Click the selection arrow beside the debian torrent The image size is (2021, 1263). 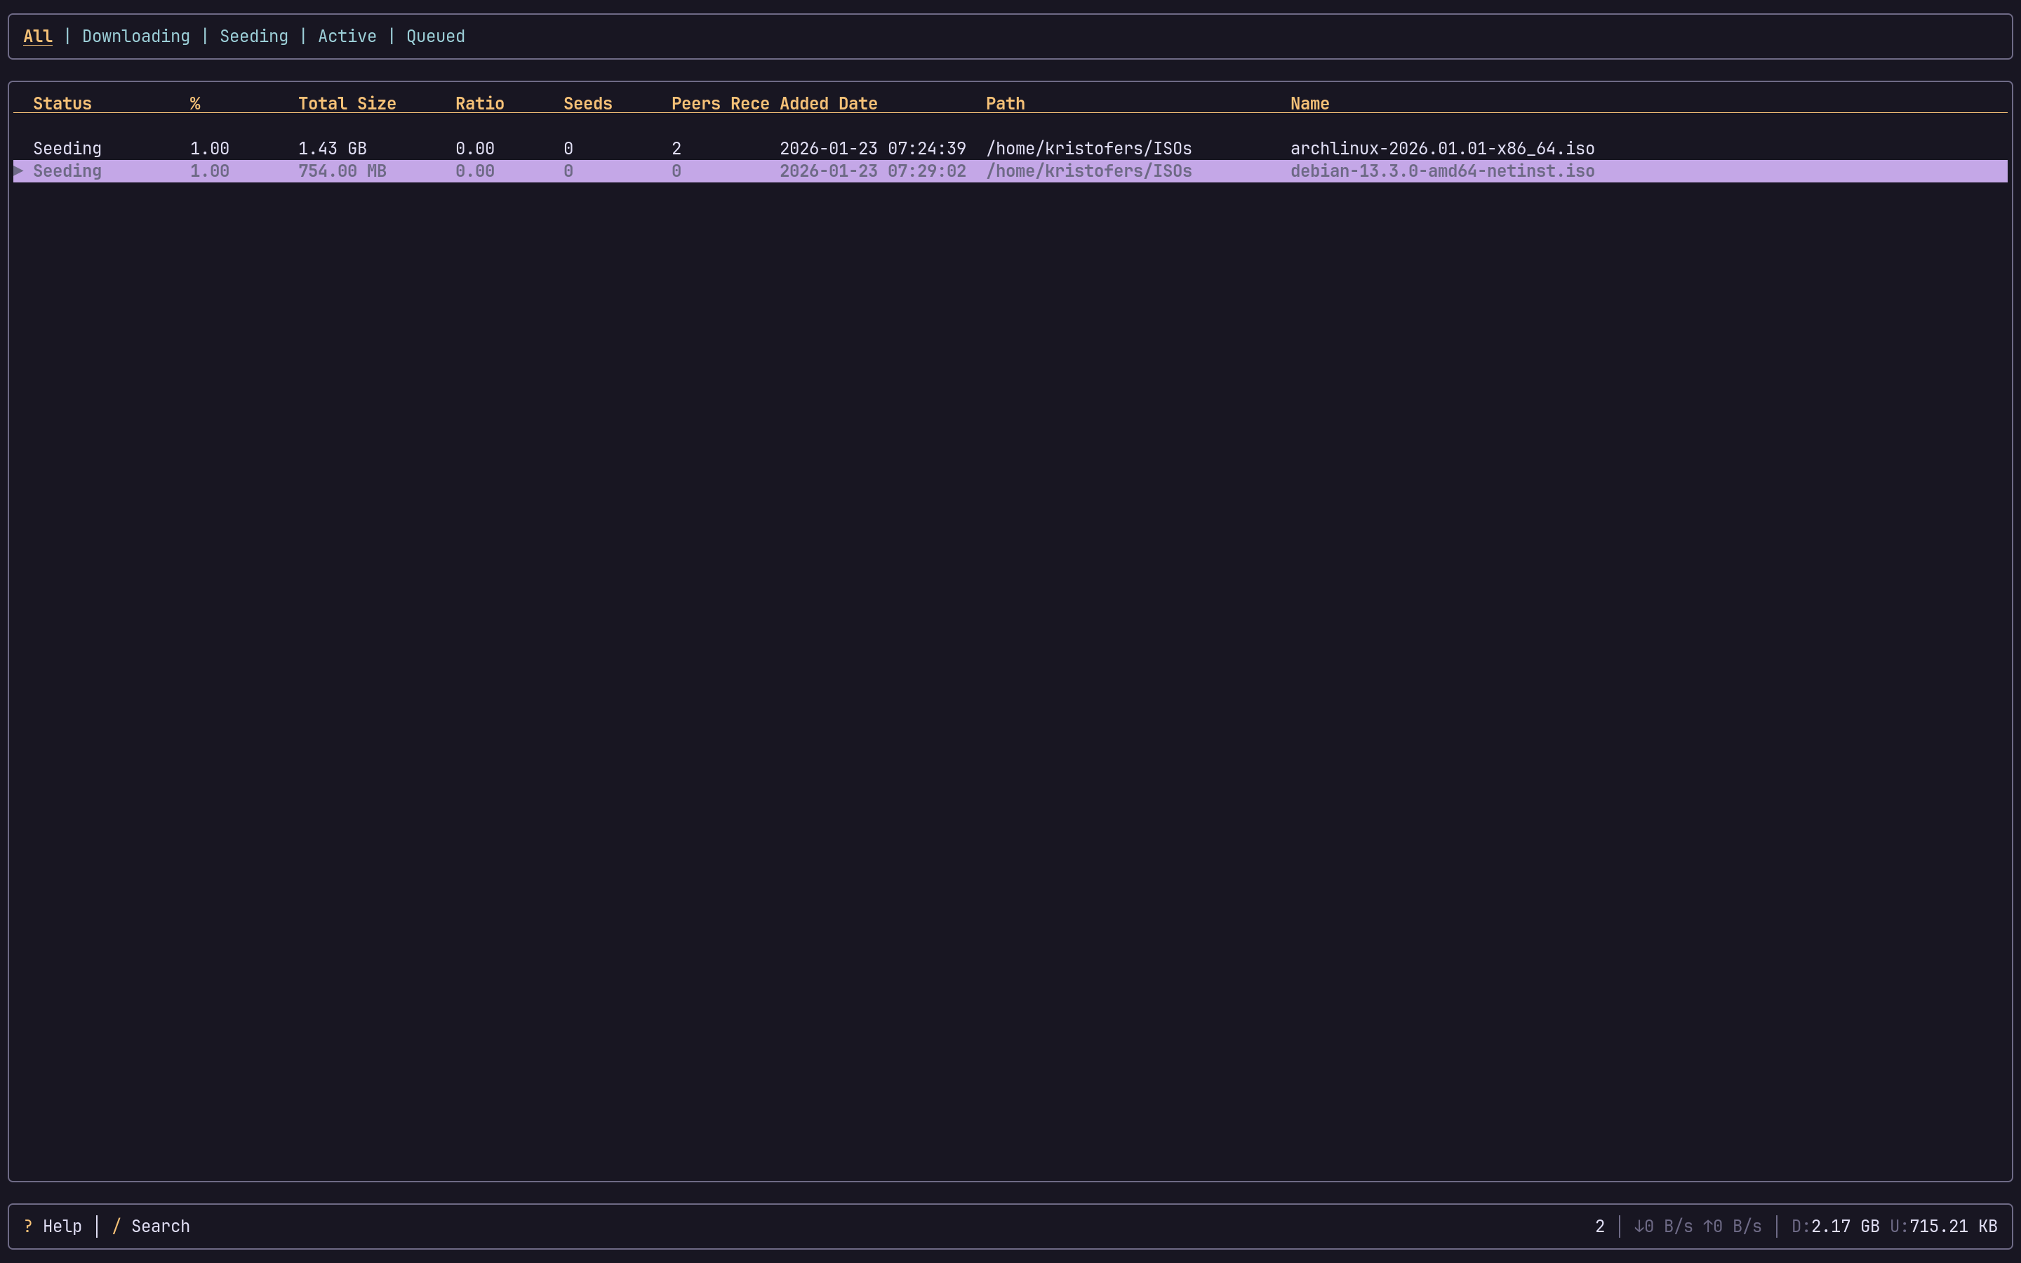pyautogui.click(x=18, y=171)
